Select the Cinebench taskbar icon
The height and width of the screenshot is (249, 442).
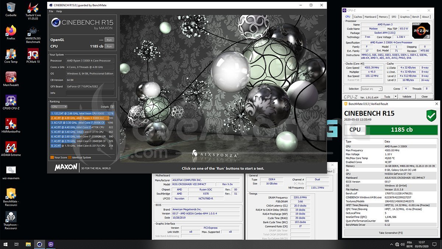[39, 244]
